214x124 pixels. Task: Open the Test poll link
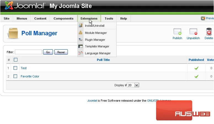click(x=24, y=68)
